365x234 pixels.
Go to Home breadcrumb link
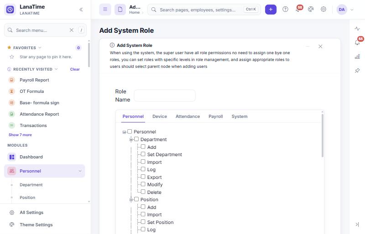click(x=135, y=13)
